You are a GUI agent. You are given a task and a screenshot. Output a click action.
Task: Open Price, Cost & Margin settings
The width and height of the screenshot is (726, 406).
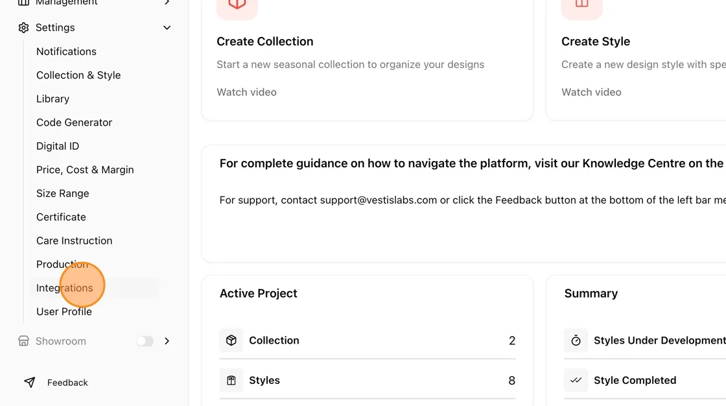(x=85, y=170)
